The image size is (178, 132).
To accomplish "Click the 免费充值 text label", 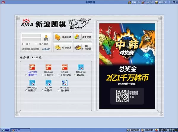I will (x=87, y=37).
